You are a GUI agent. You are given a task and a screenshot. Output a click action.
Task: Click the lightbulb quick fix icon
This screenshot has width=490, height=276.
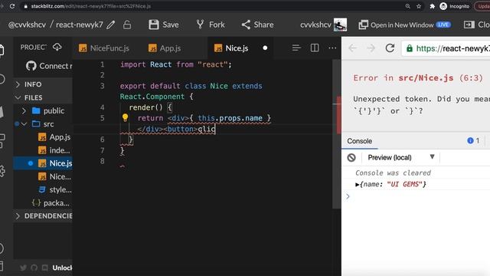pos(125,117)
